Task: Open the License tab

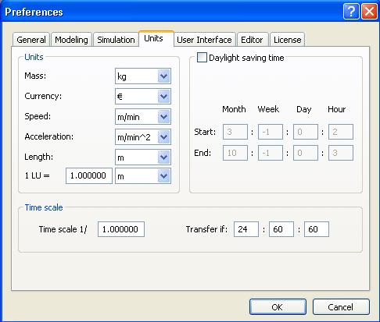Action: tap(288, 40)
